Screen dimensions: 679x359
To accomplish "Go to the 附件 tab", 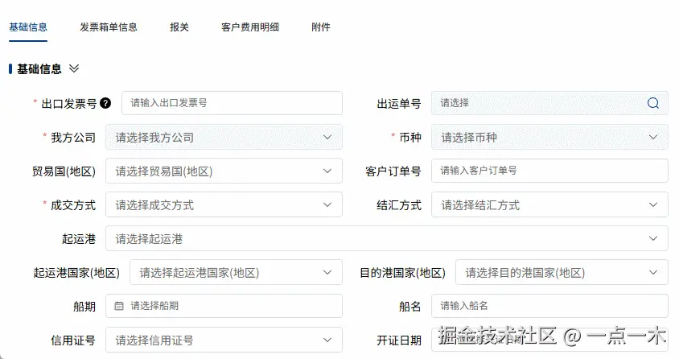I will click(321, 27).
